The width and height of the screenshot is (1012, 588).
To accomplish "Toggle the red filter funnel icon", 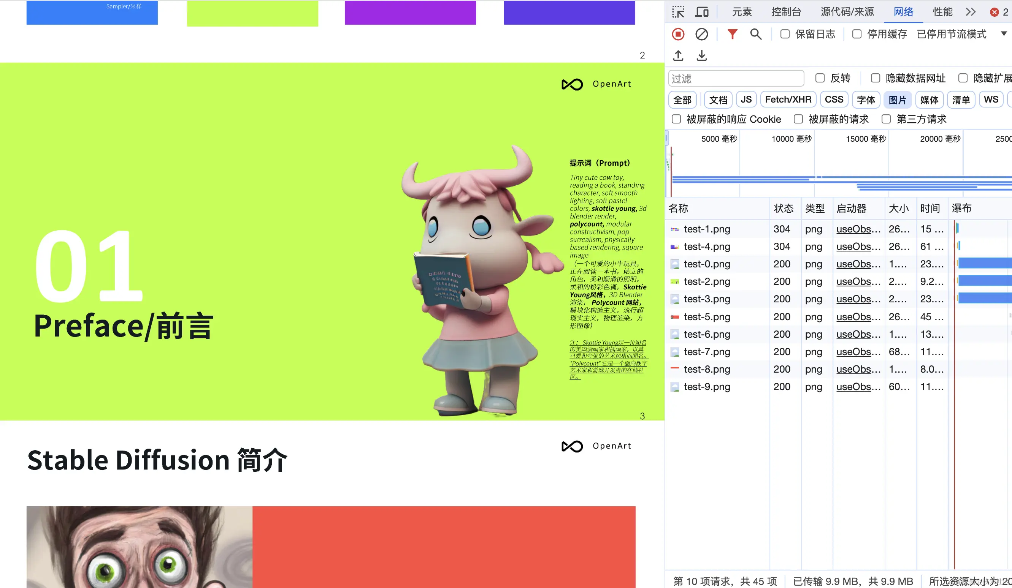I will [x=732, y=34].
